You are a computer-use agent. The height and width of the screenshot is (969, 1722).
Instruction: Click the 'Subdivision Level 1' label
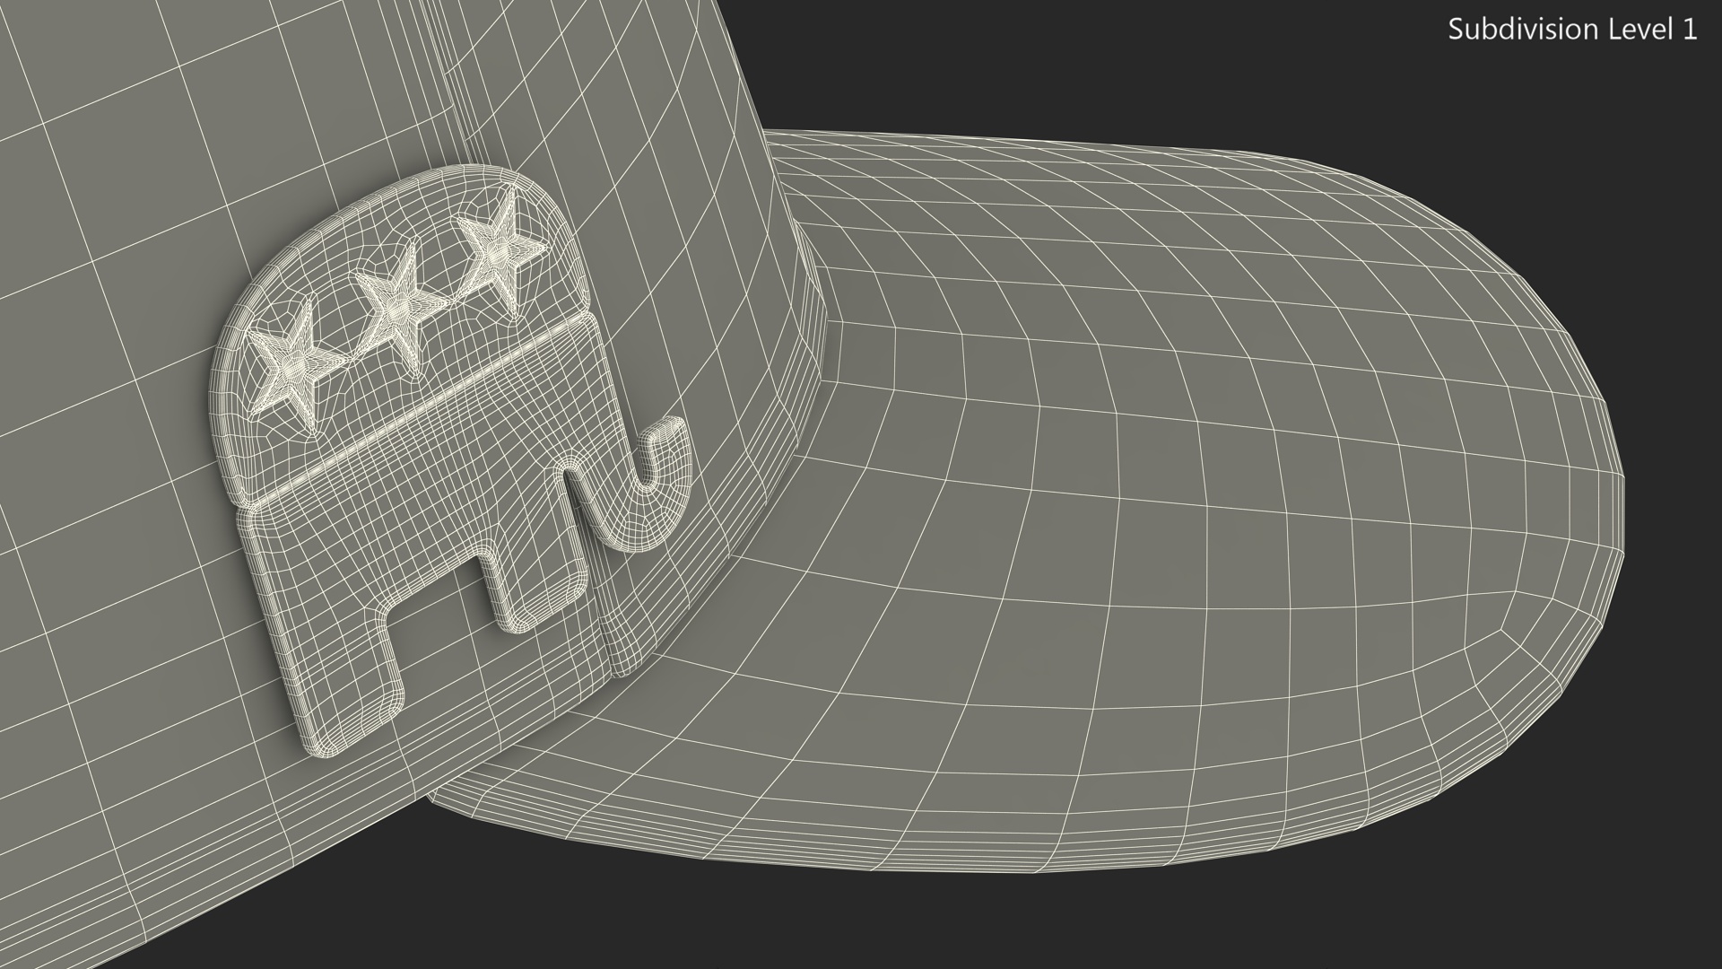[x=1573, y=30]
